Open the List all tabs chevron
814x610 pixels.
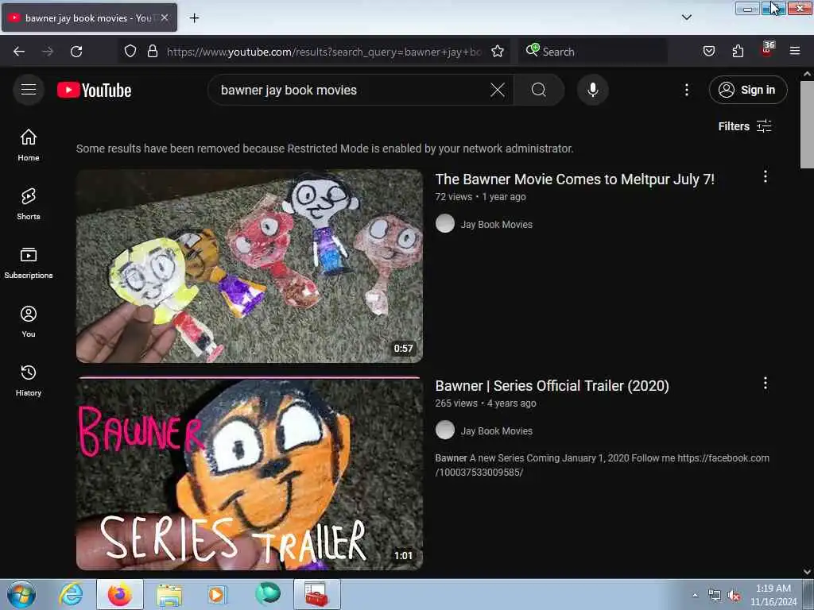686,17
